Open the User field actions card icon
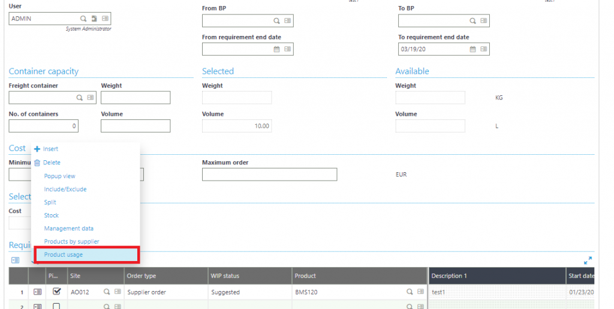This screenshot has width=614, height=309. 106,19
